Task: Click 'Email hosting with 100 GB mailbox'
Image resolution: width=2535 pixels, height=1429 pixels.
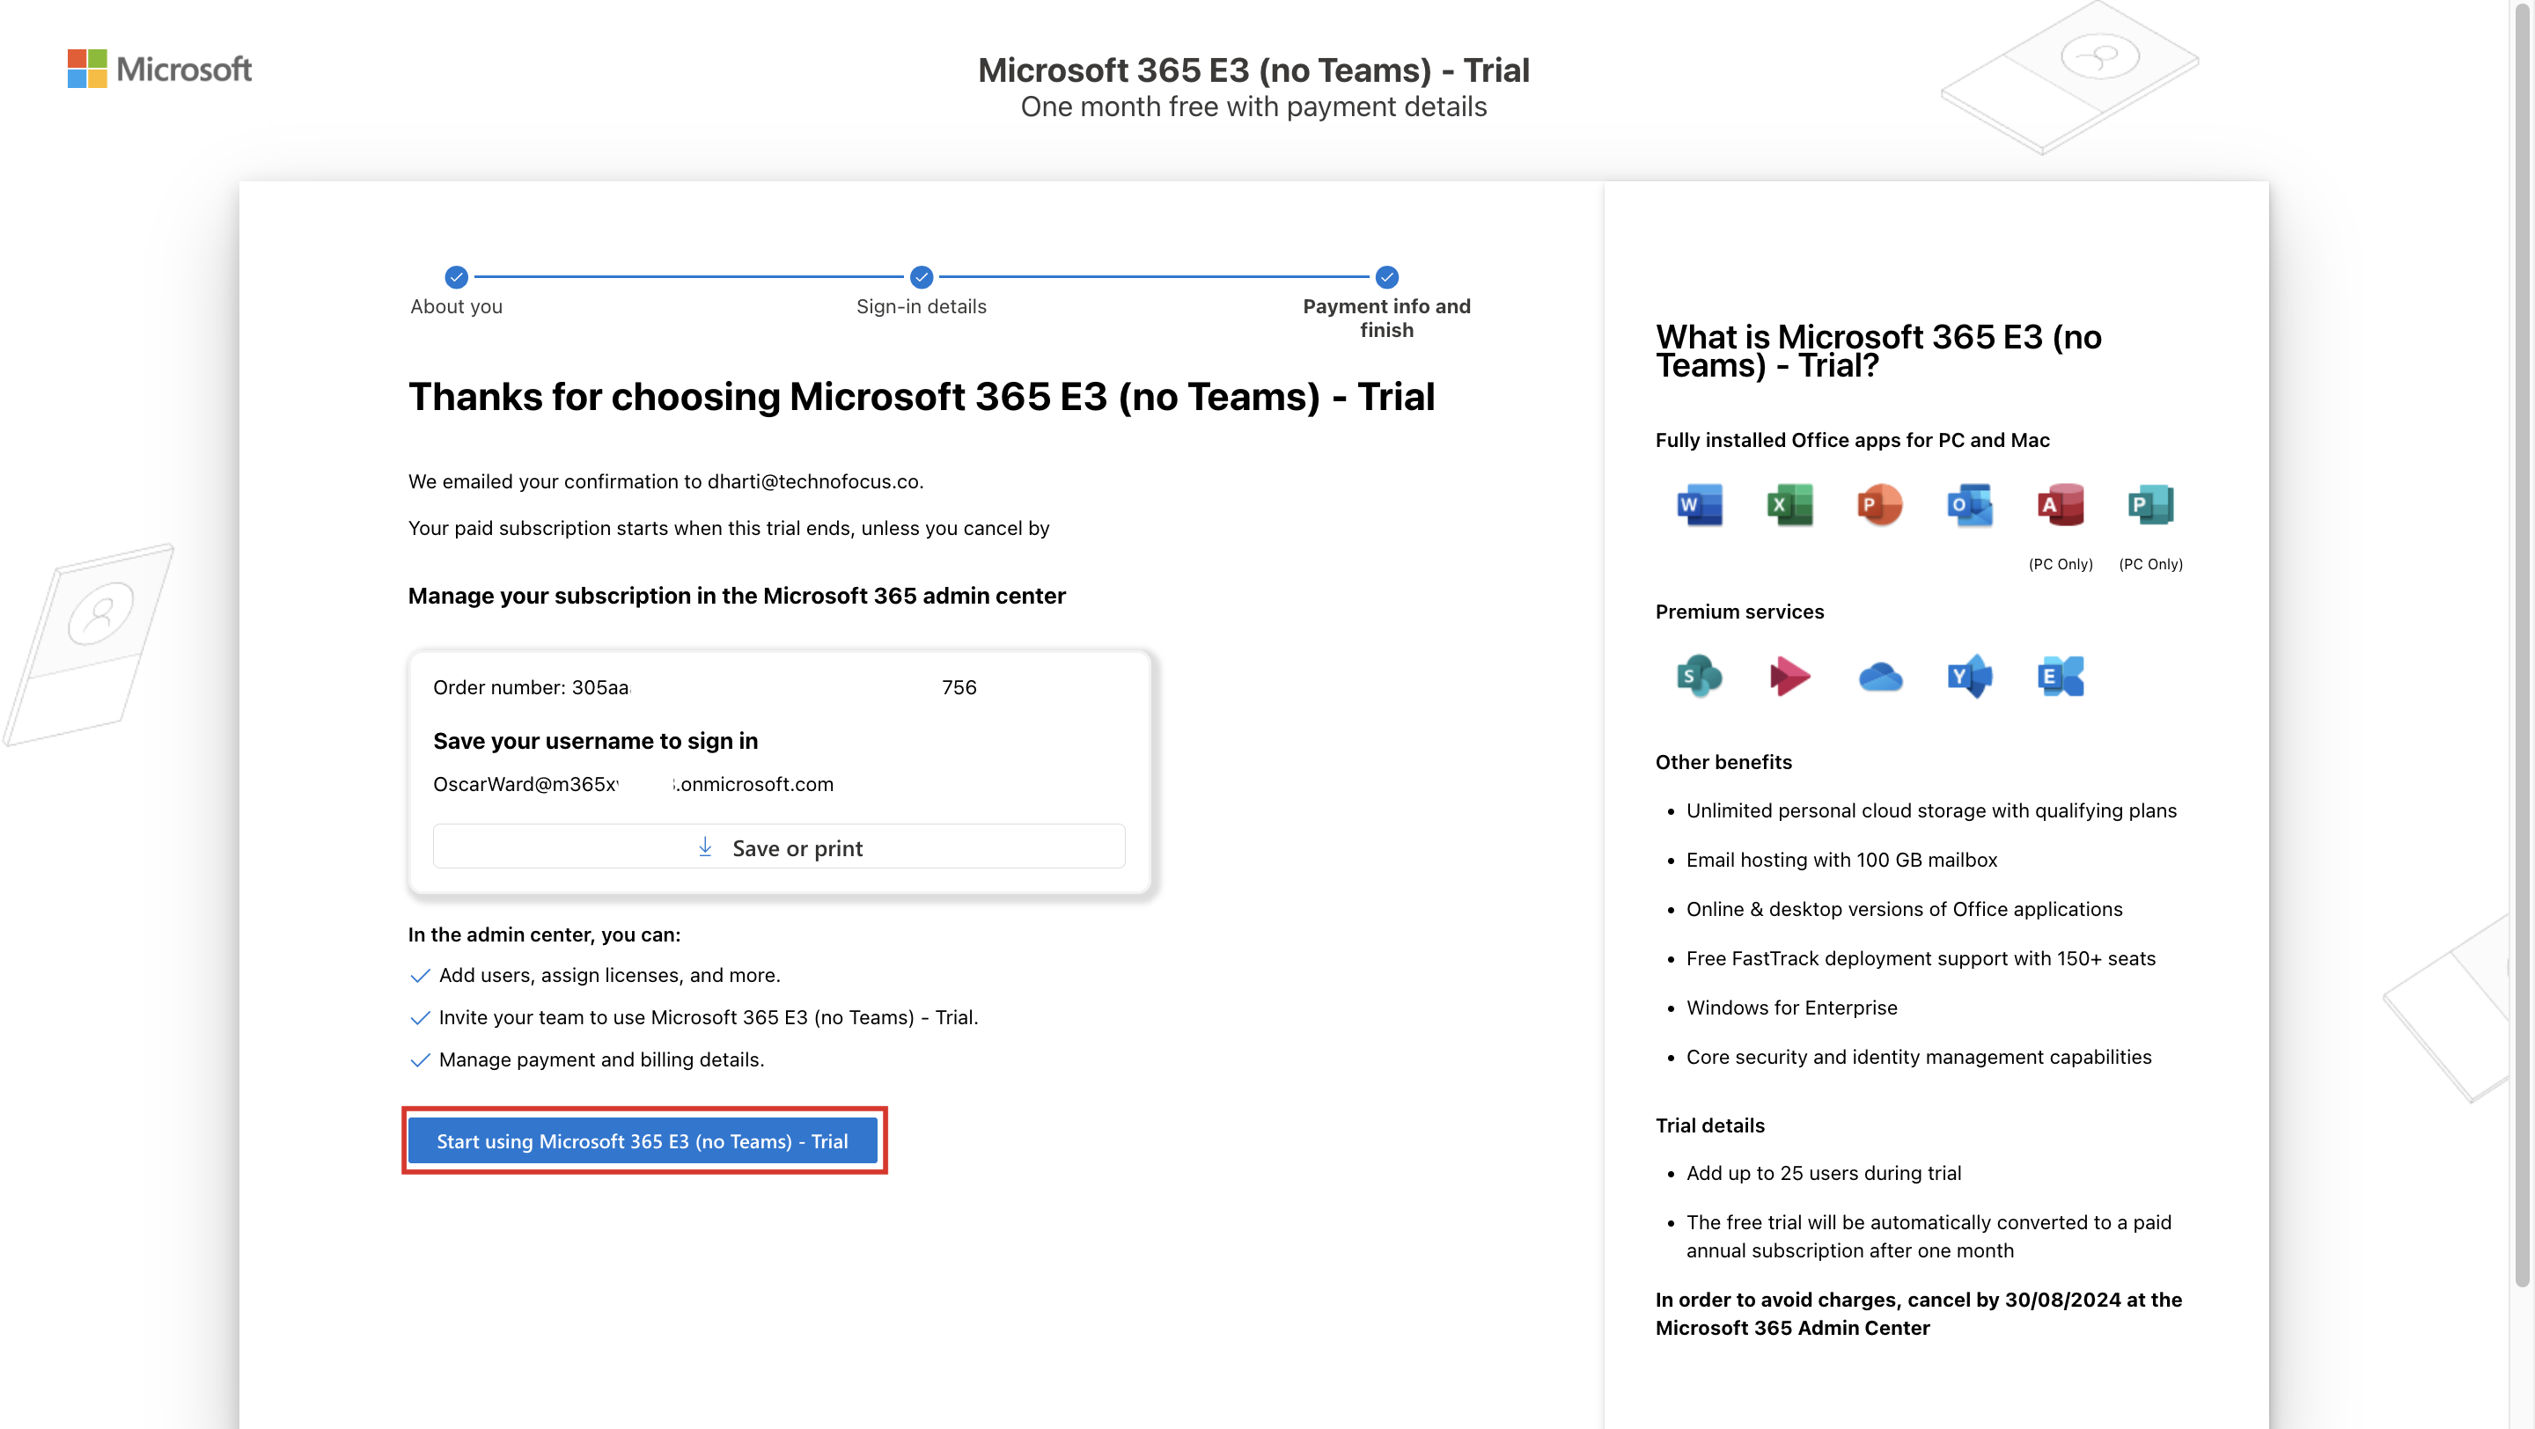Action: [x=1841, y=860]
